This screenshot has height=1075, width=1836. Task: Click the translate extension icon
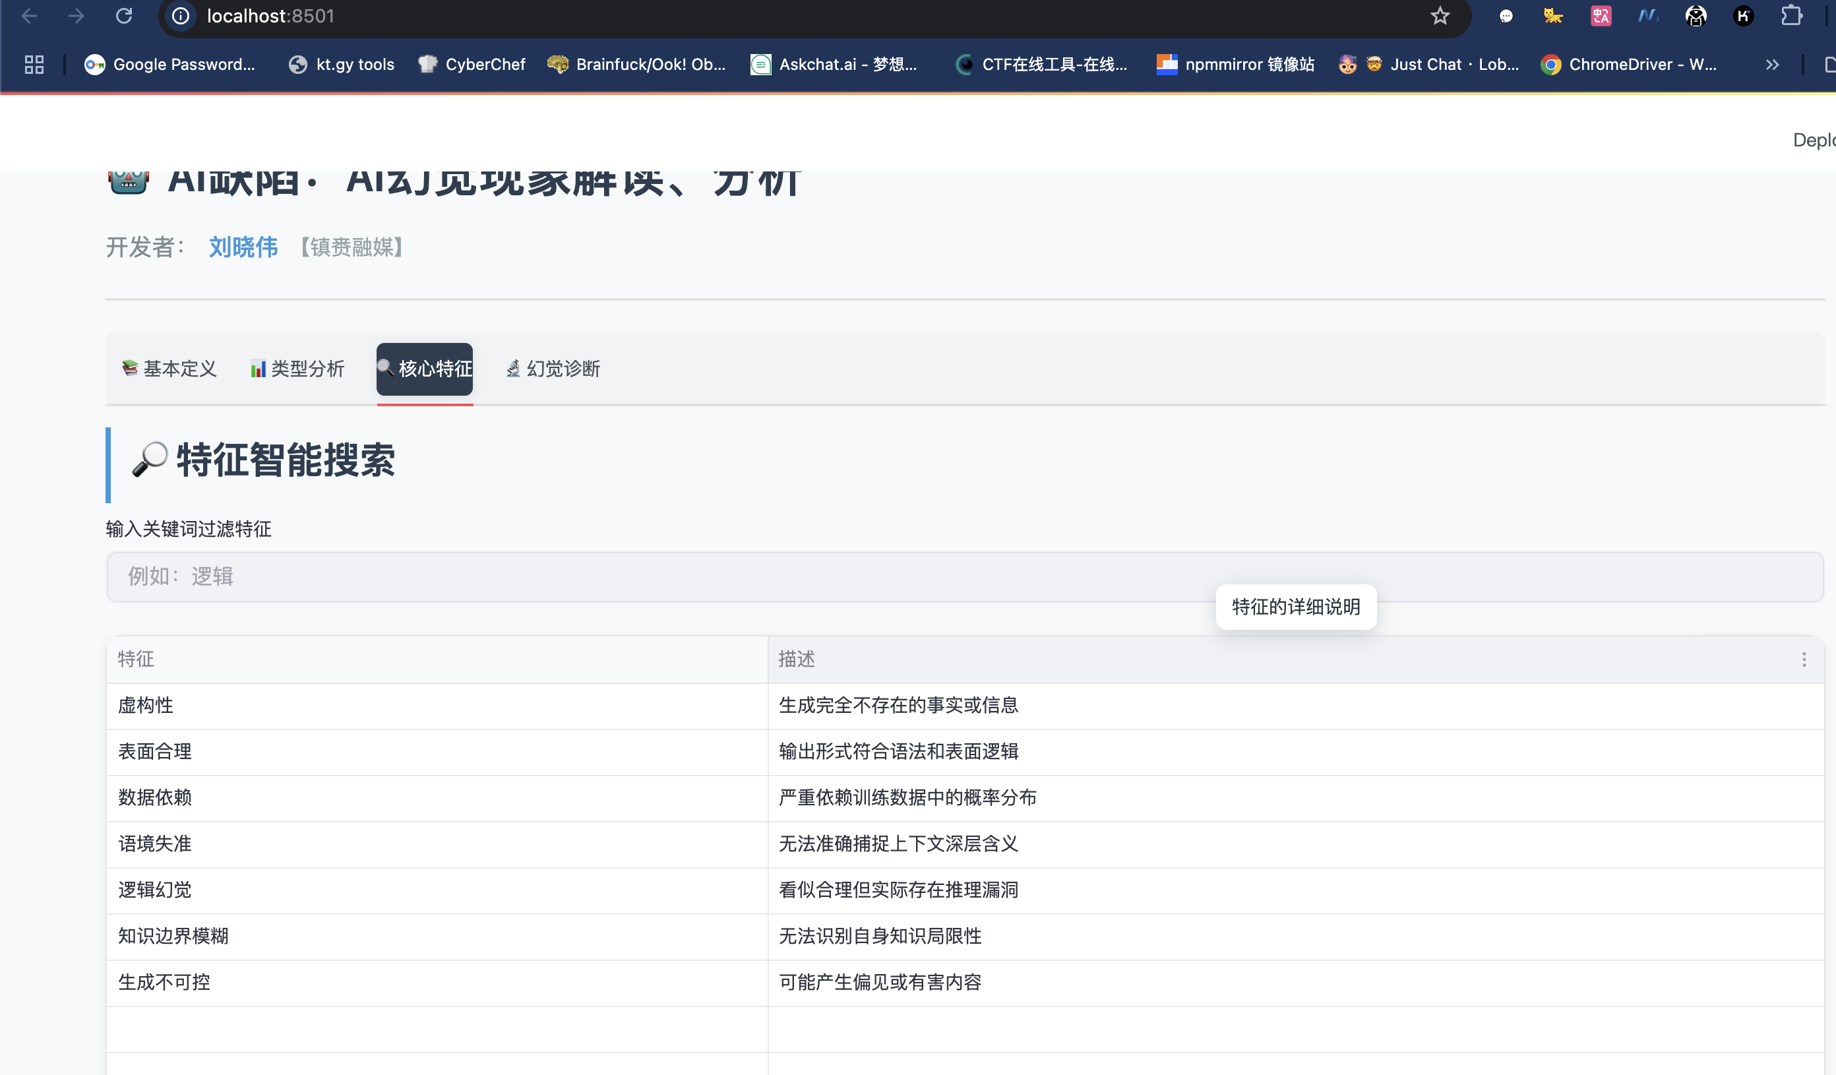(1601, 16)
